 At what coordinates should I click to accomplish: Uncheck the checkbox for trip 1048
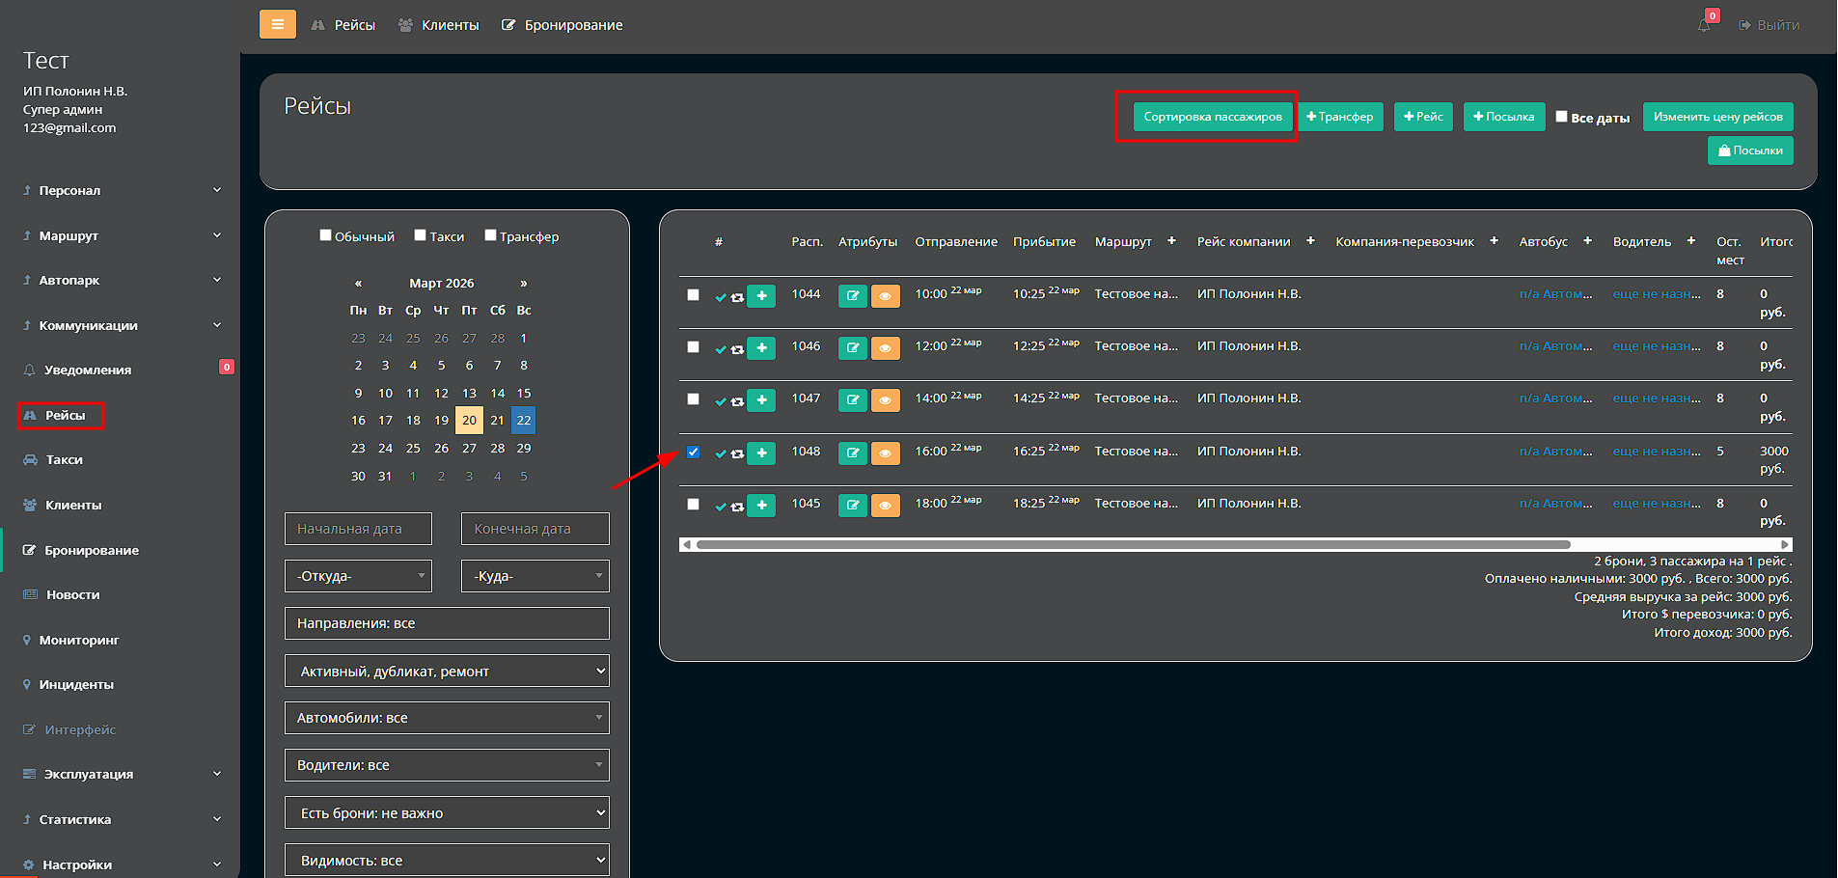693,452
